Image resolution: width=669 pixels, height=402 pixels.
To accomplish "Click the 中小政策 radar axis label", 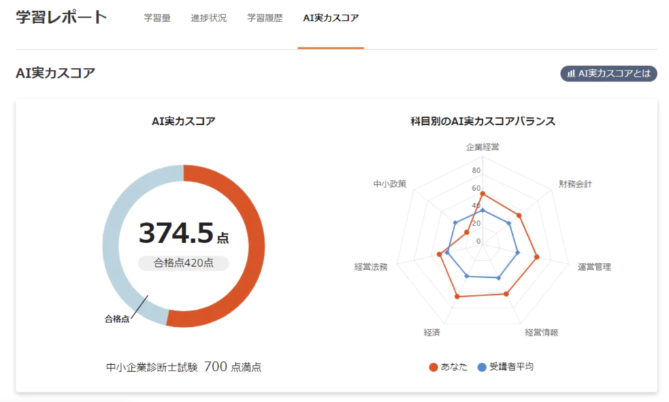I will tap(389, 184).
